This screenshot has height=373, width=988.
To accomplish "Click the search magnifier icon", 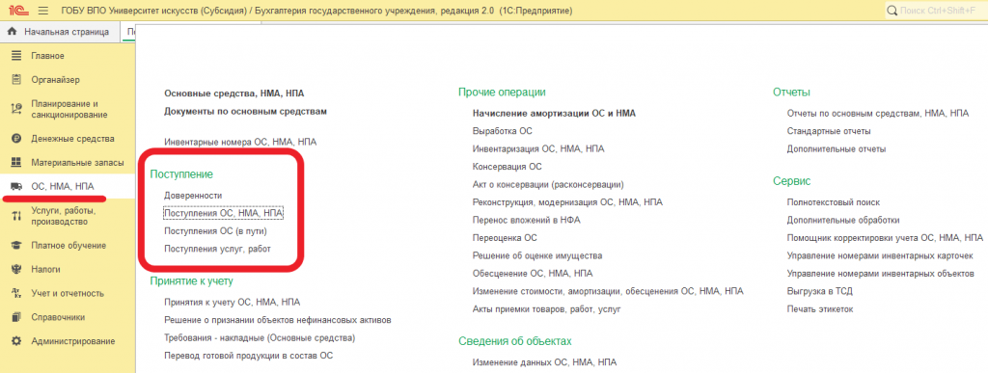I will pos(892,11).
